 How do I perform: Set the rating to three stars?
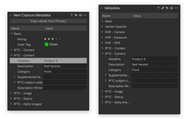pyautogui.click(x=53, y=39)
